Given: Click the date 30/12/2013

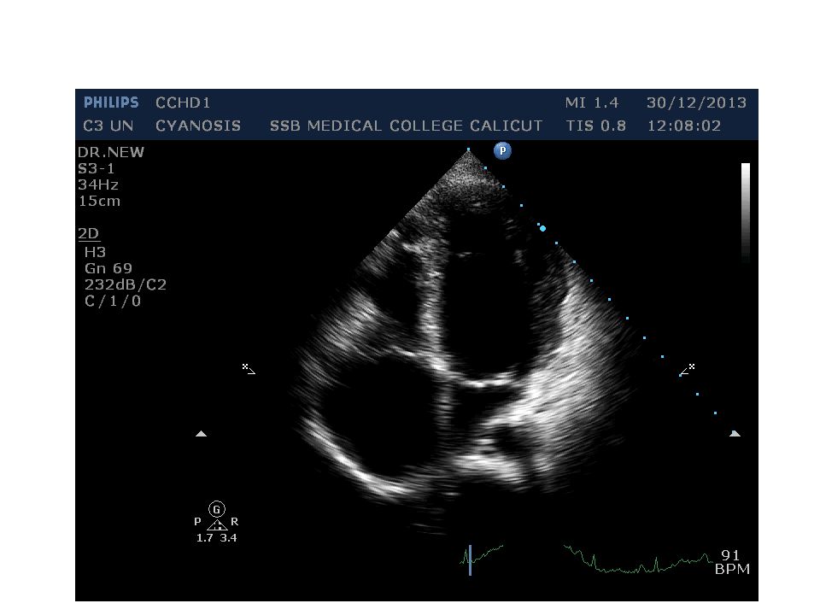Looking at the screenshot, I should 697,102.
